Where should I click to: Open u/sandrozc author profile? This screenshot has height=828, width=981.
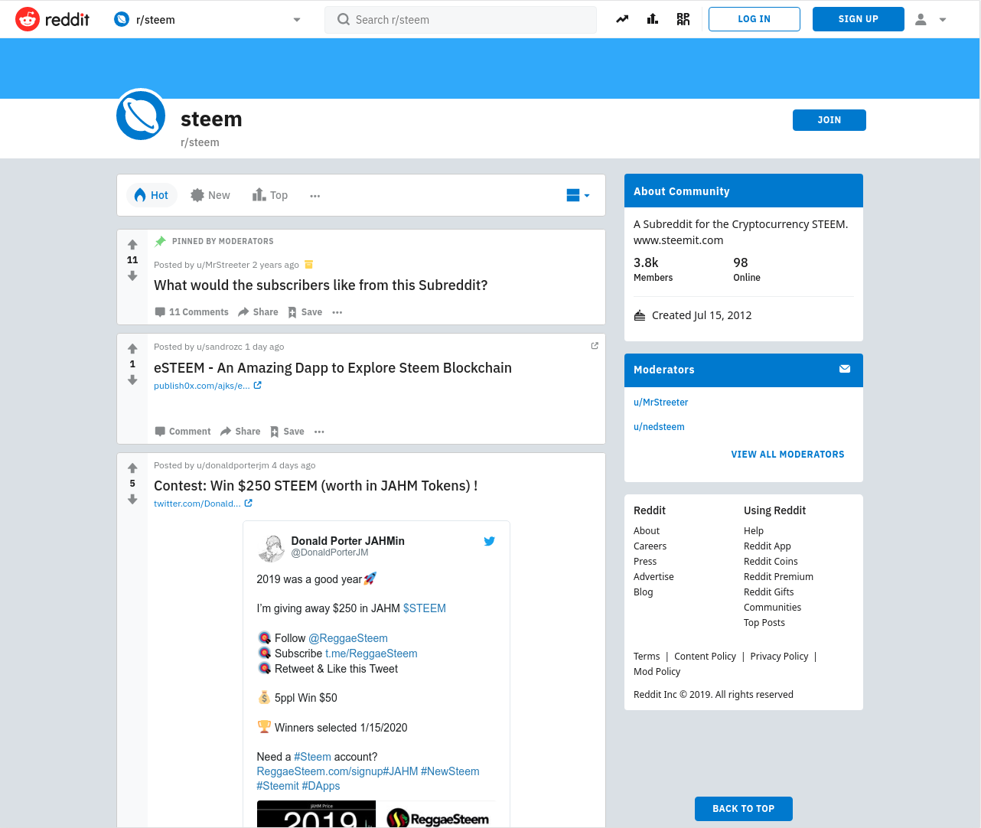220,347
